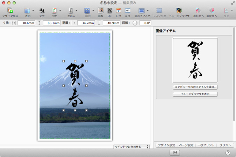Expand the 表示 view dropdown
The height and width of the screenshot is (157, 236).
pyautogui.click(x=34, y=11)
